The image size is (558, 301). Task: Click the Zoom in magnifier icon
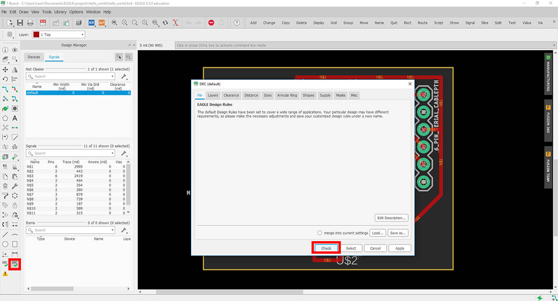(x=125, y=23)
